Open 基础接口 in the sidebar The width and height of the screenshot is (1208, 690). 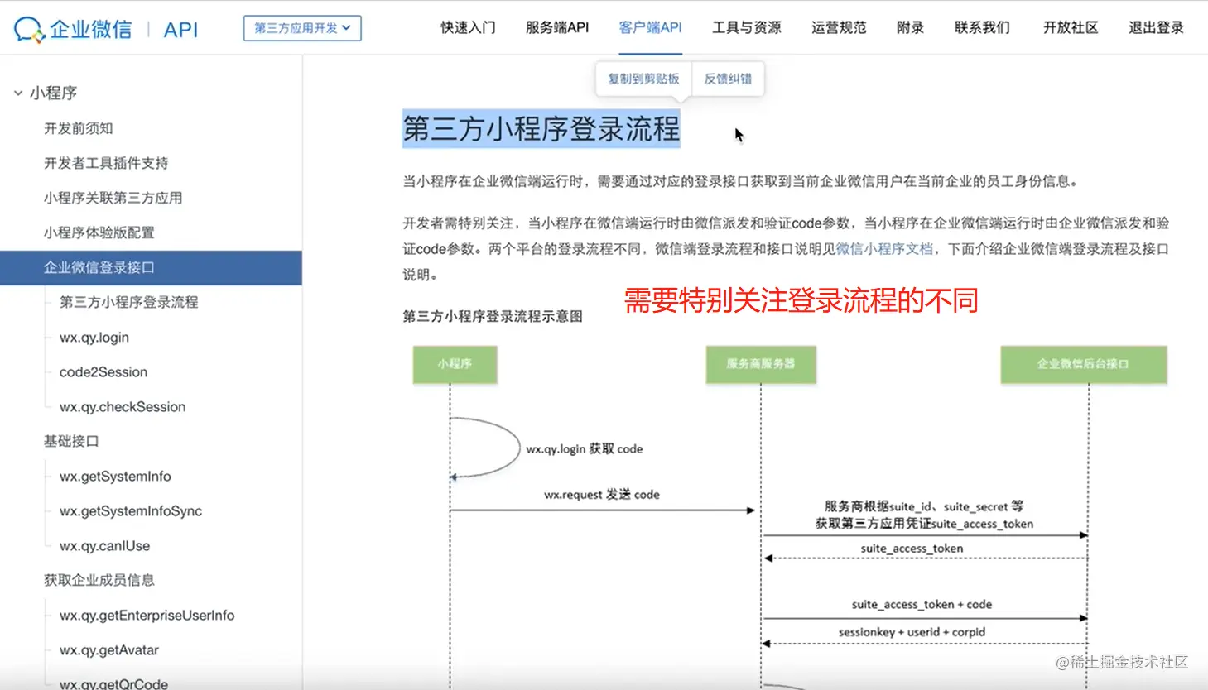(71, 441)
